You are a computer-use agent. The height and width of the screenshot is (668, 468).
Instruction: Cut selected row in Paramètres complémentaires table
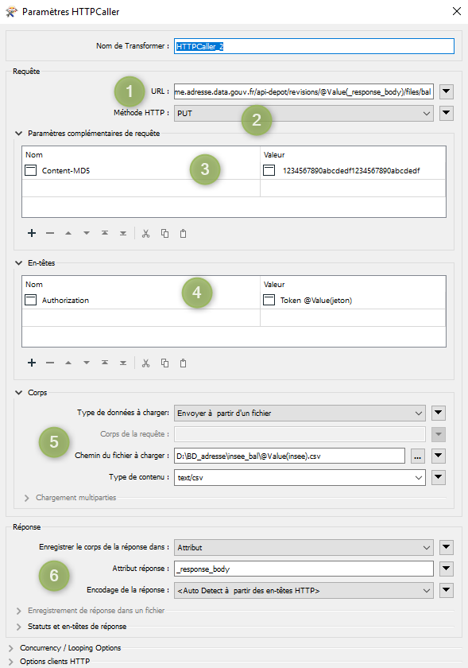pyautogui.click(x=146, y=234)
